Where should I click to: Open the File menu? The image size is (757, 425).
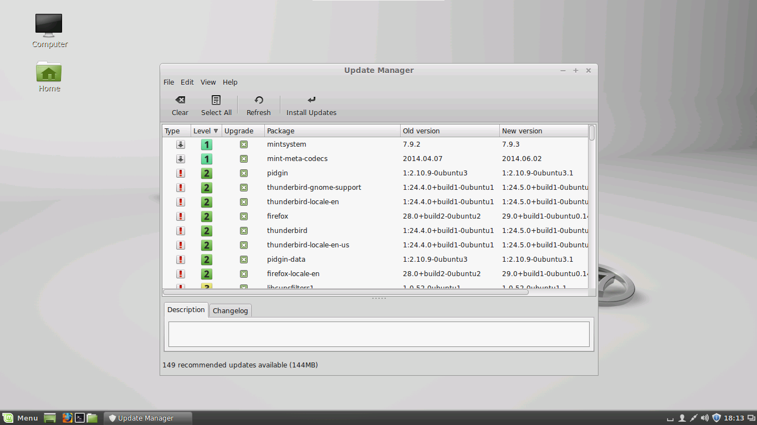coord(168,82)
